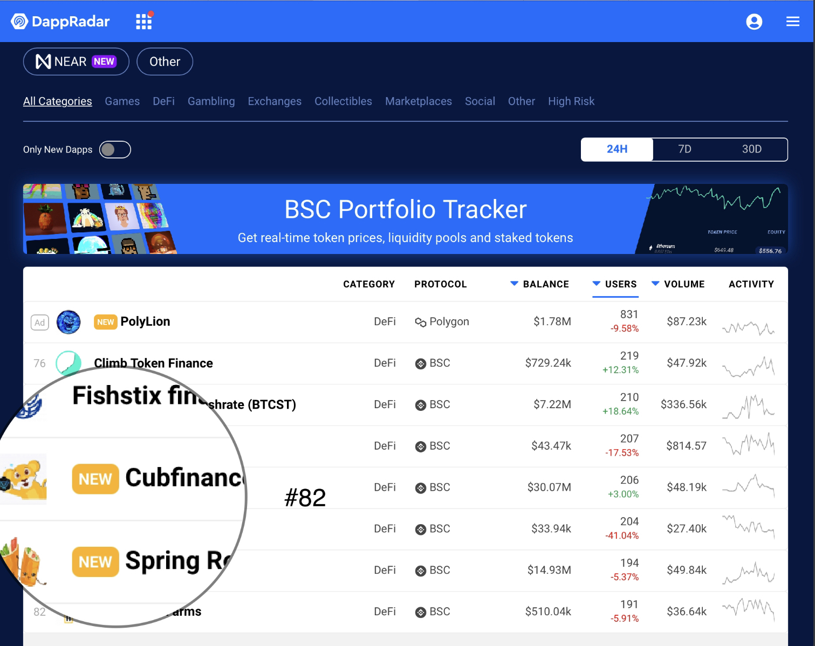The height and width of the screenshot is (646, 815).
Task: Click the $1.78M balance value
Action: point(552,322)
